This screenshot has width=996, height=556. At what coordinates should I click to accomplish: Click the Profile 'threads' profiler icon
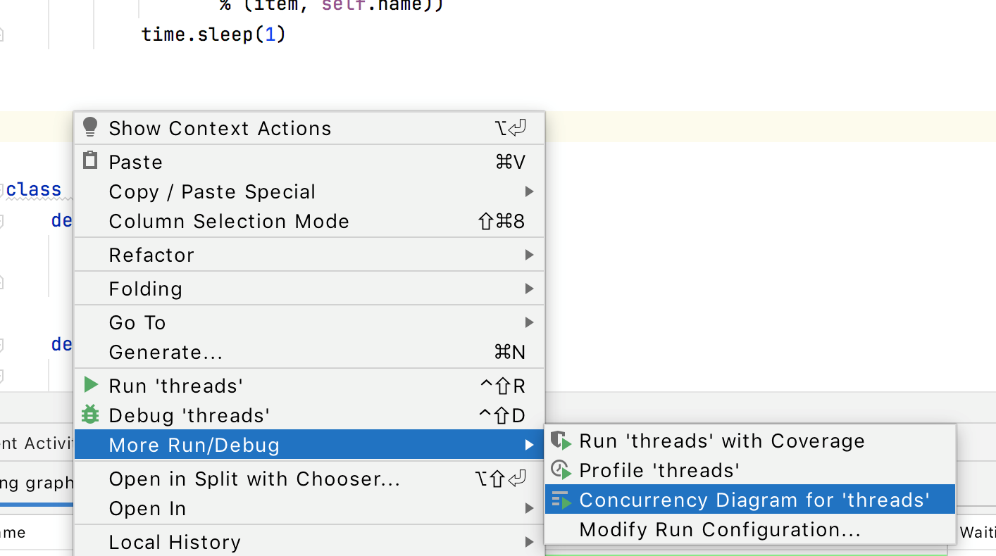(x=561, y=469)
